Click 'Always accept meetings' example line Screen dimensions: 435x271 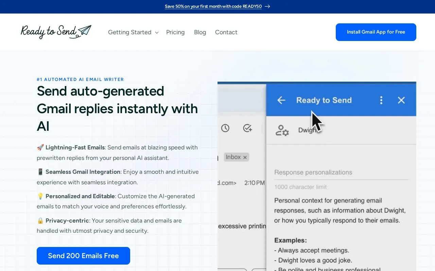coord(312,251)
